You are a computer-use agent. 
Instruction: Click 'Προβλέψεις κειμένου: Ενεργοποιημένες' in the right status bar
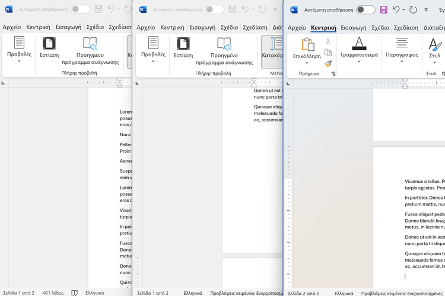point(402,294)
